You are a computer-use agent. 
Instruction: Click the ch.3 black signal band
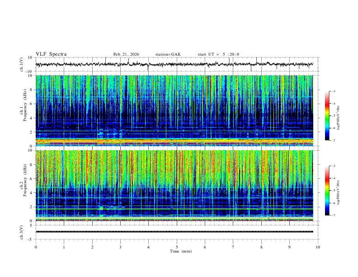174,232
